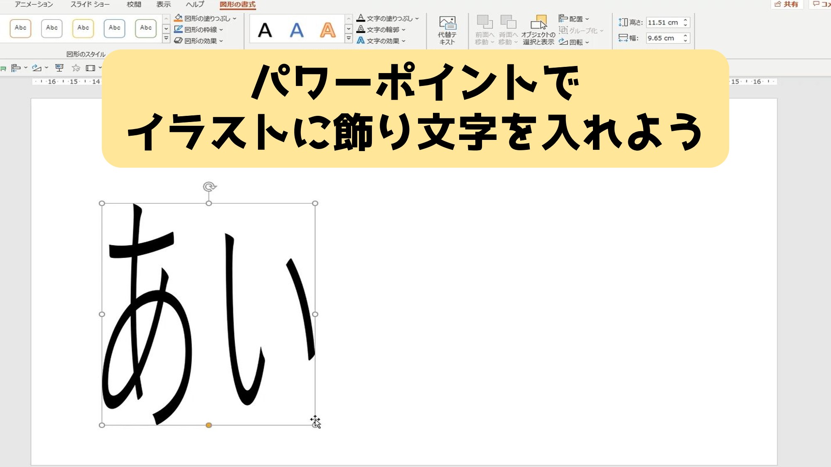Open the 回転 rotate dropdown
831x467 pixels.
click(x=574, y=42)
